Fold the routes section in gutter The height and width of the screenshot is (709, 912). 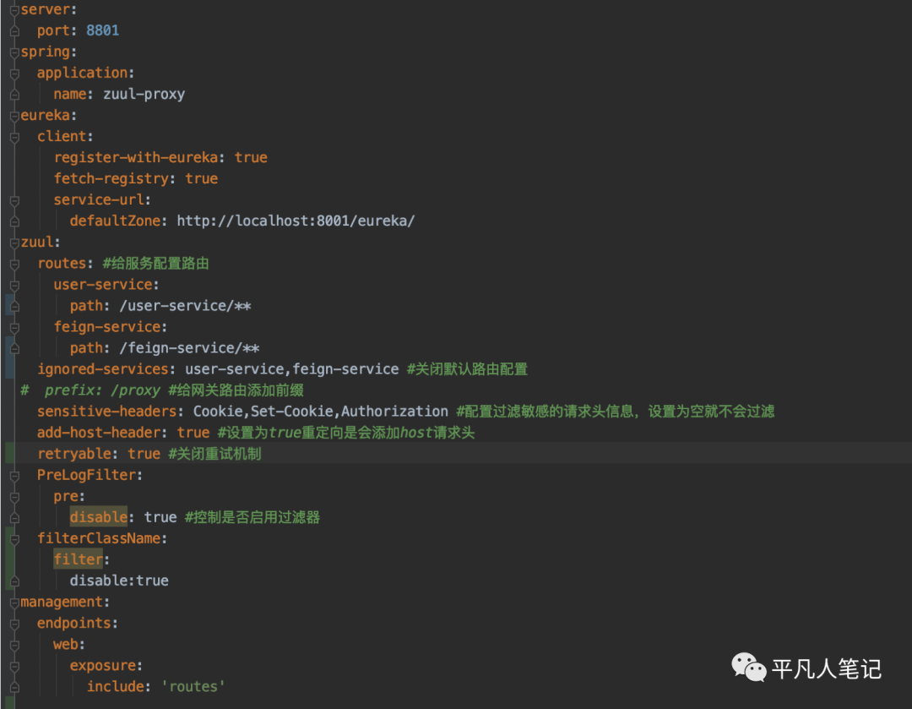tap(14, 264)
